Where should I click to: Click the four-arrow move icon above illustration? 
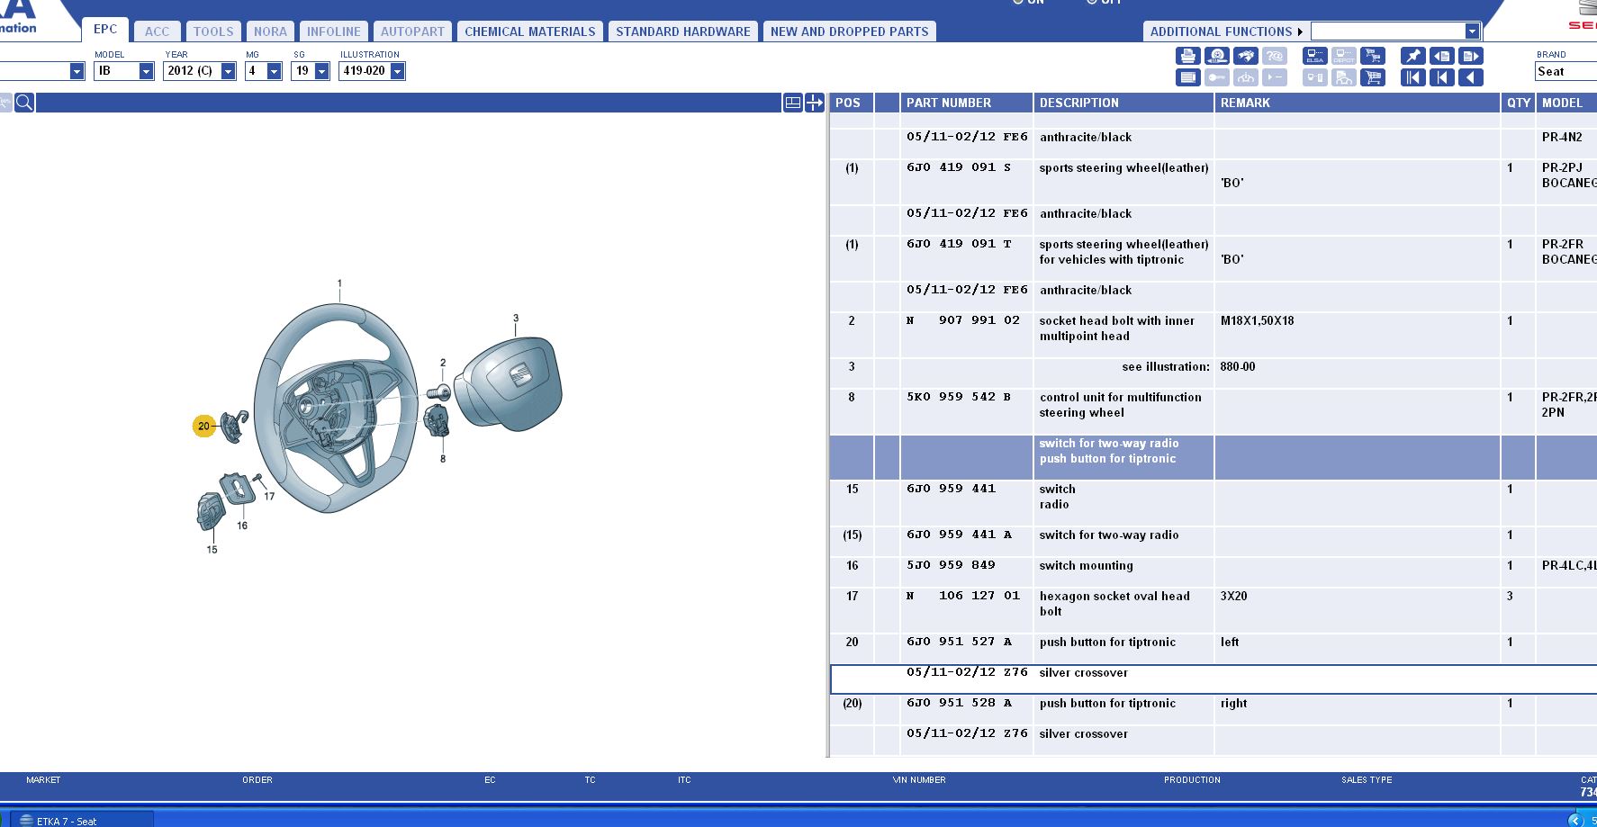(815, 103)
